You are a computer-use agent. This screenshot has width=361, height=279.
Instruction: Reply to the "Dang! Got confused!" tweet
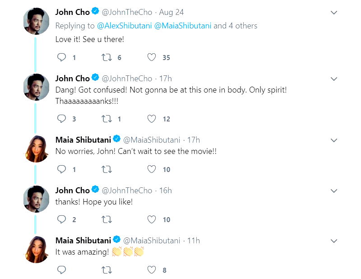pyautogui.click(x=62, y=119)
